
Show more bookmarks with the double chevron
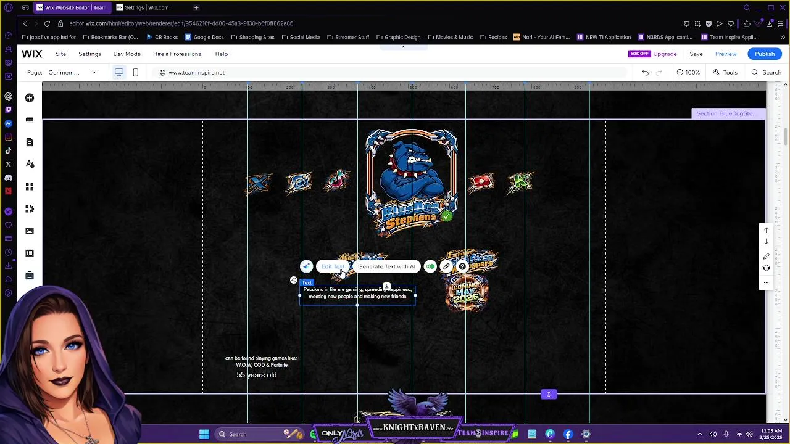click(x=783, y=37)
